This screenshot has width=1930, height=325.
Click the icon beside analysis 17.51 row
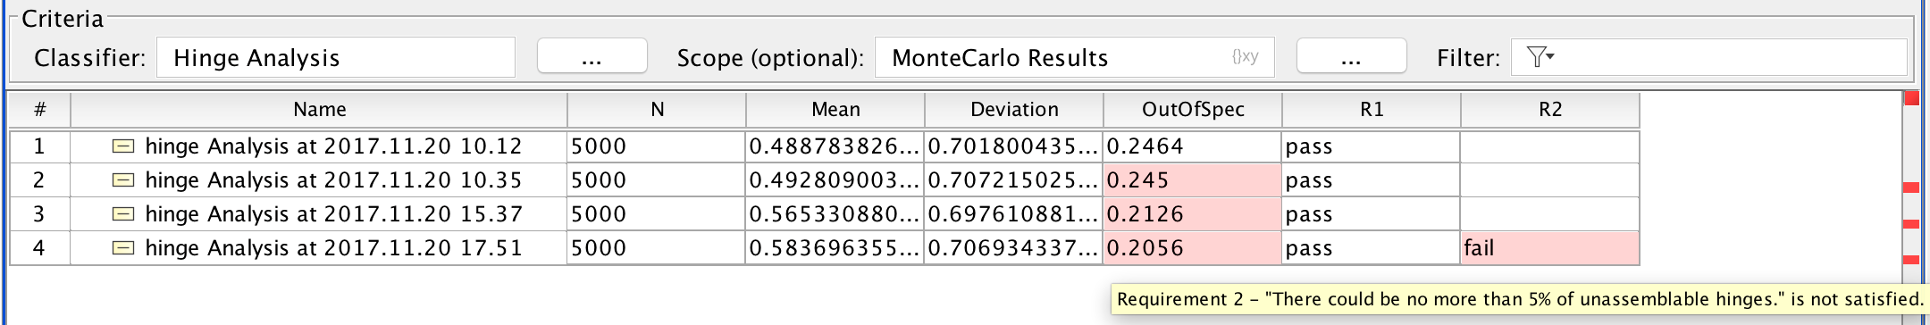[123, 248]
